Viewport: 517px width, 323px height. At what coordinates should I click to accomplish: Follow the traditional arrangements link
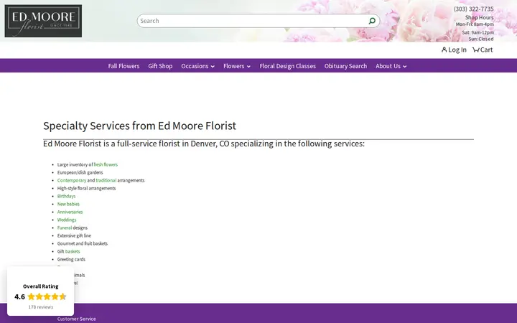[x=106, y=180]
